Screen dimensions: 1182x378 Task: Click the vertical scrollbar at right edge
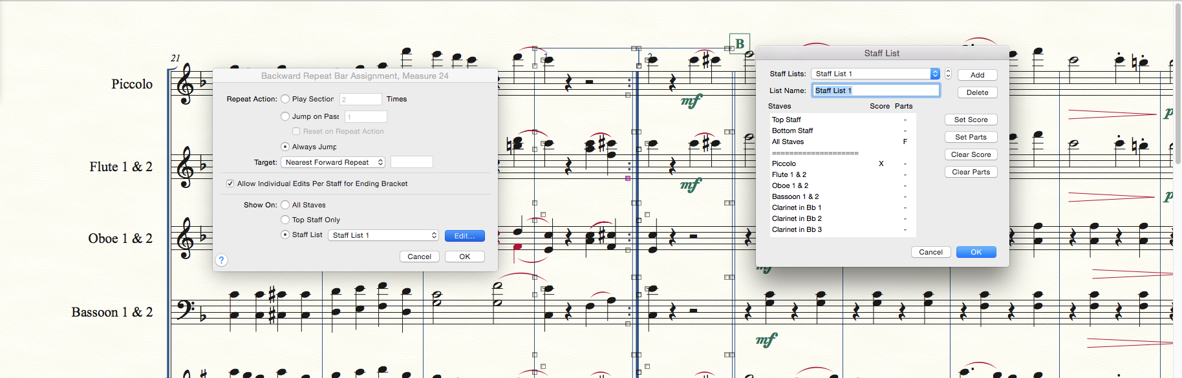click(x=1177, y=84)
